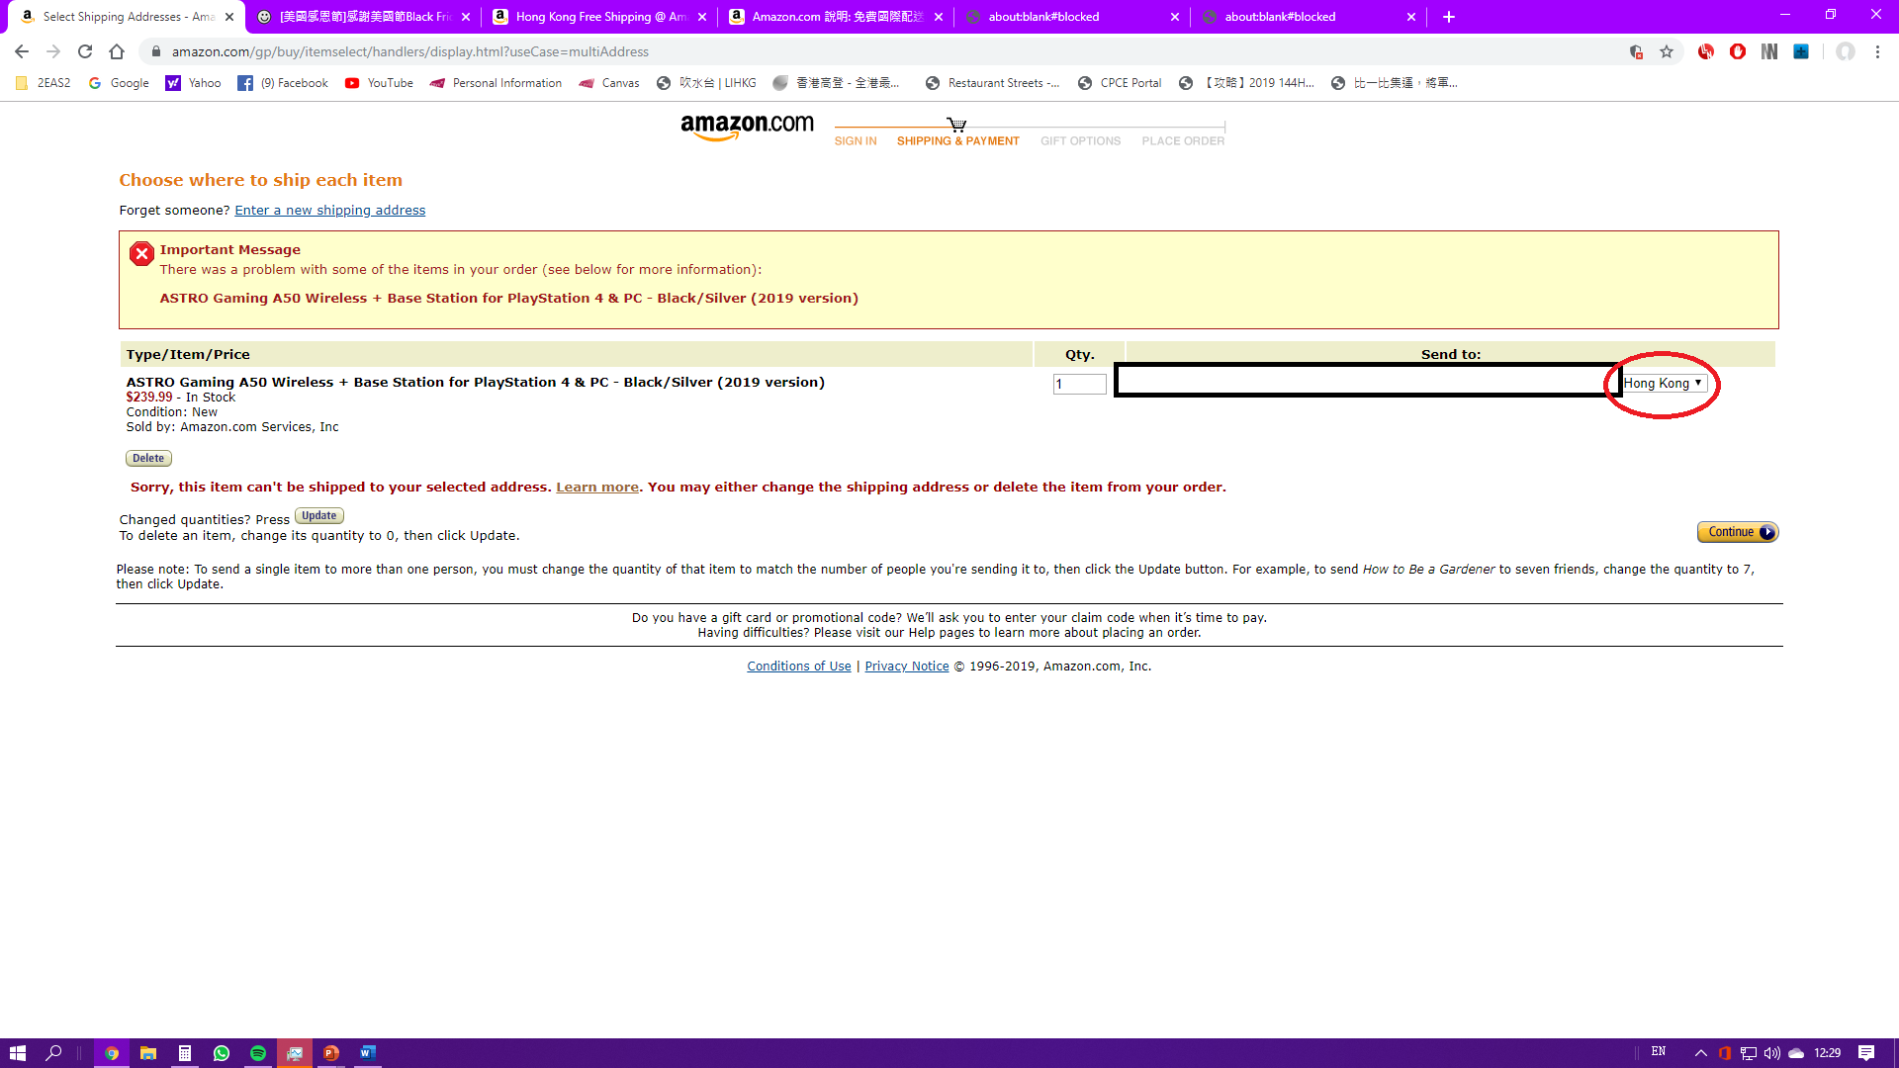Open PowerPoint from the taskbar

(331, 1053)
